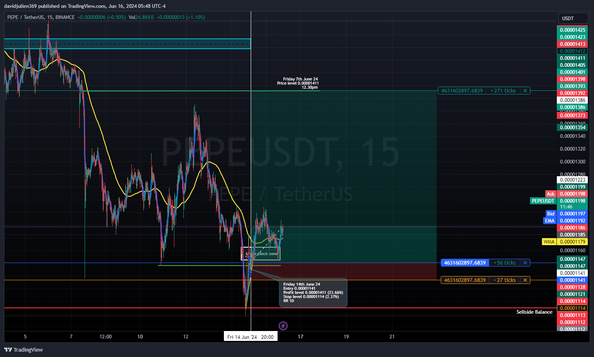Click the yellow 0.00001179 WMA price
The height and width of the screenshot is (357, 594).
click(x=573, y=242)
